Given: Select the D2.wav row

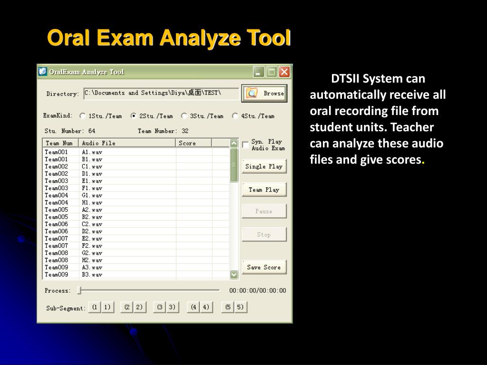Looking at the screenshot, I should pos(136,231).
